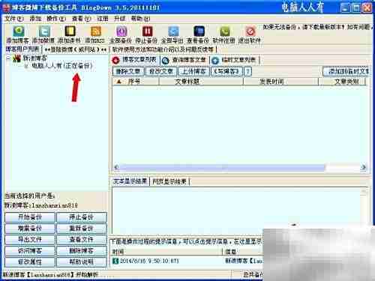Switch to 文本显示结果 tab
The height and width of the screenshot is (281, 375).
tap(130, 181)
